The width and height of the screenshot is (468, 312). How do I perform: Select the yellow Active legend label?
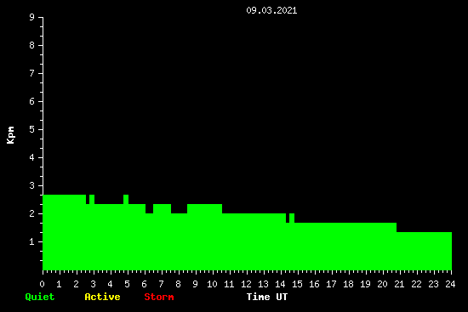pyautogui.click(x=102, y=297)
